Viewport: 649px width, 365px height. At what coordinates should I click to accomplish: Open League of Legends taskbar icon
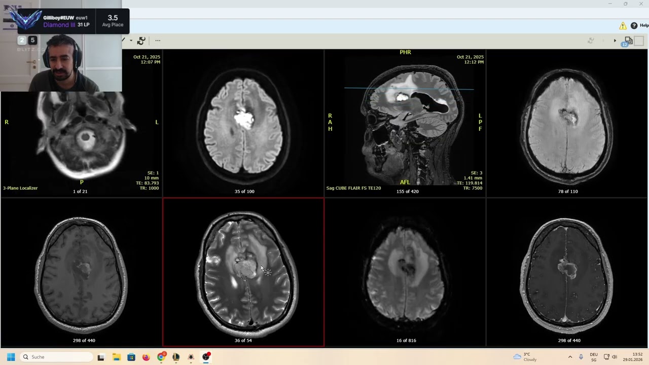tap(176, 357)
